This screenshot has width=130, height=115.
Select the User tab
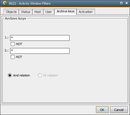(49, 12)
